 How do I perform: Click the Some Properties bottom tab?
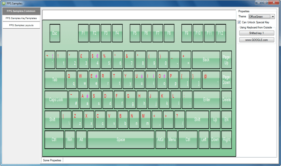[52, 160]
